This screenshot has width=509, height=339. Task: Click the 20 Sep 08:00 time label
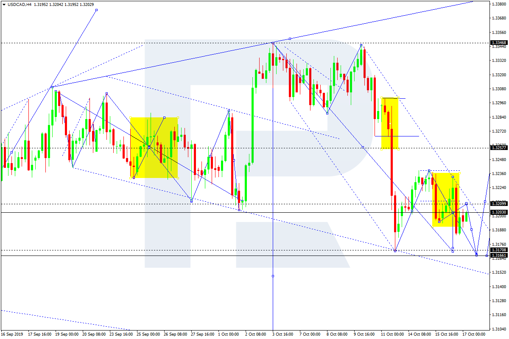(x=95, y=334)
